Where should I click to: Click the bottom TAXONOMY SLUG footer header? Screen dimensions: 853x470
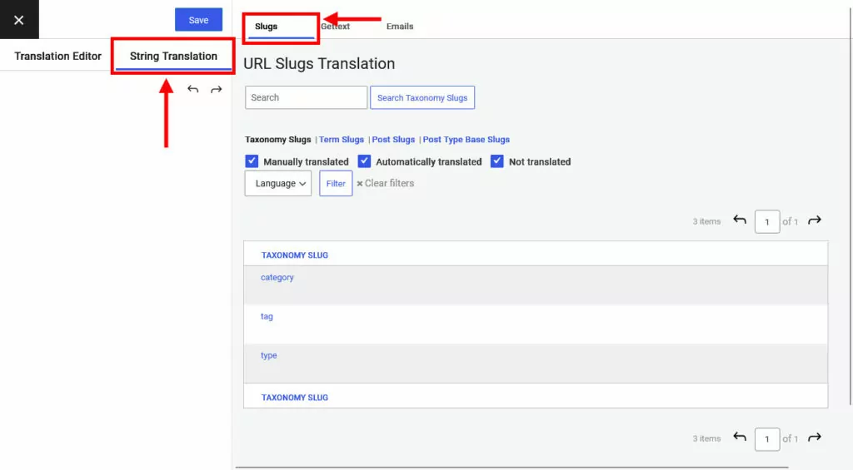[x=294, y=398]
